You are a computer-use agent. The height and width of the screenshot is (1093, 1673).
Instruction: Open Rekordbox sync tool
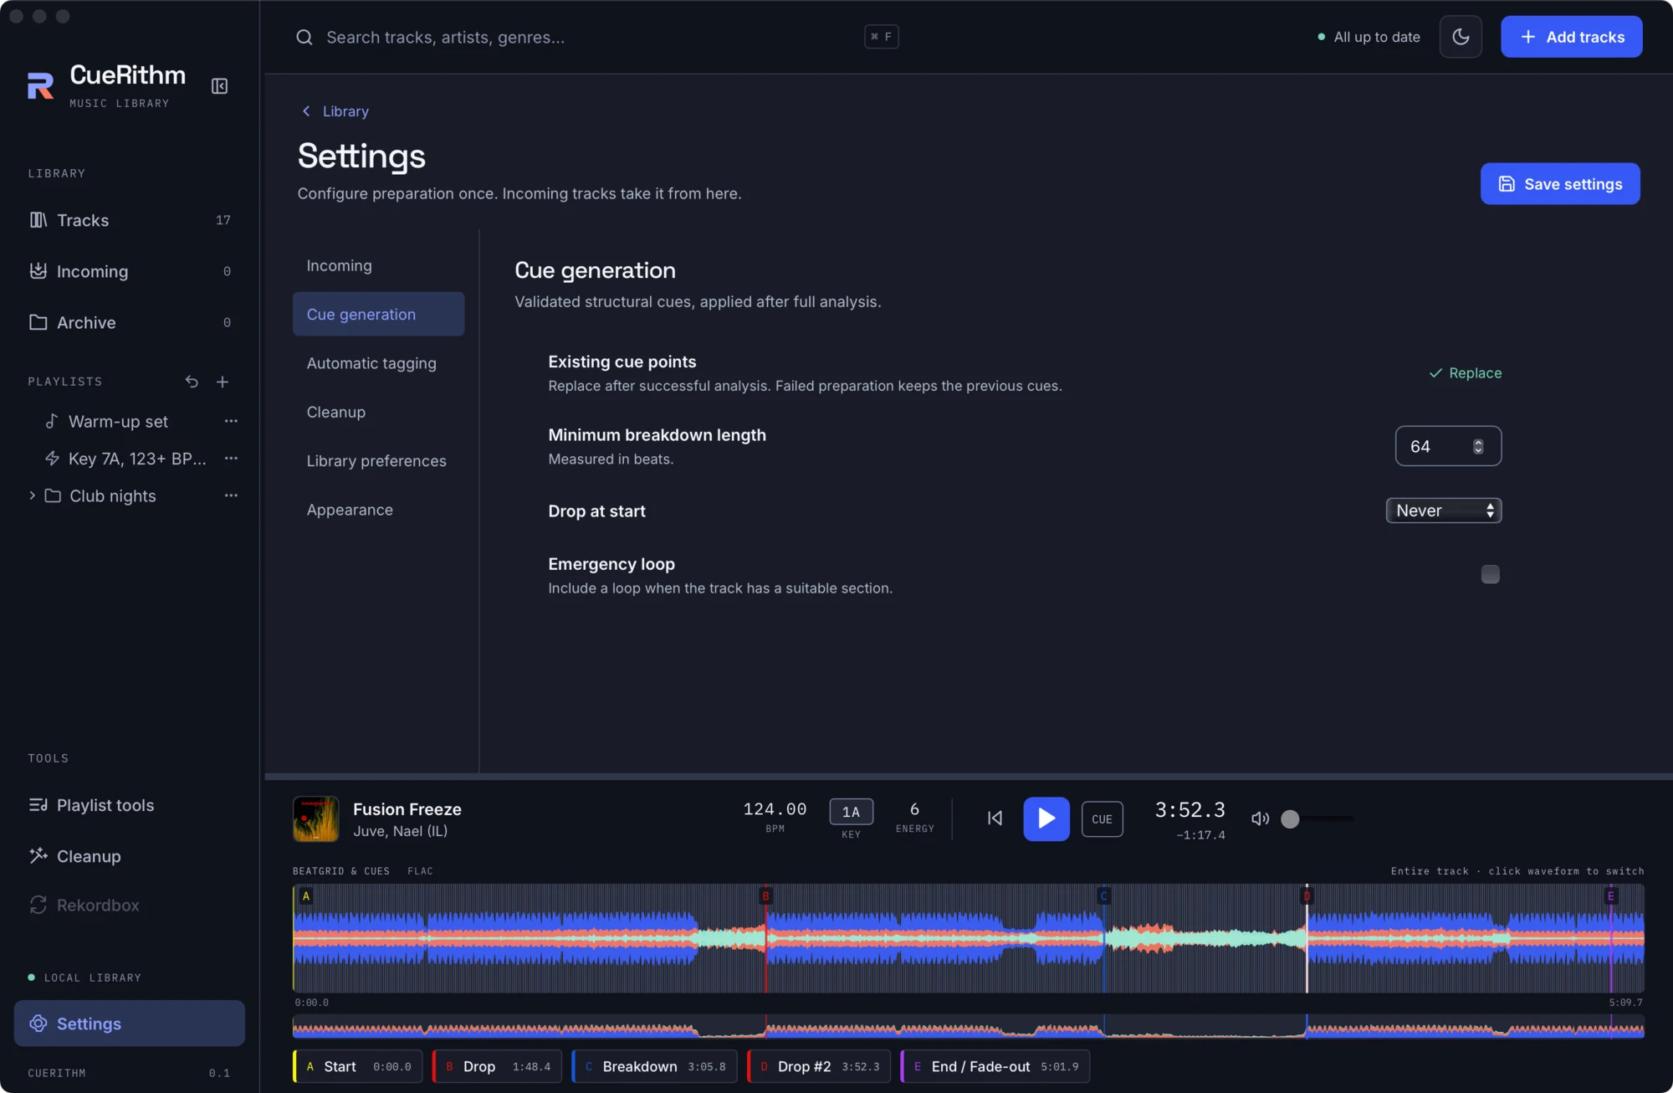(x=130, y=906)
